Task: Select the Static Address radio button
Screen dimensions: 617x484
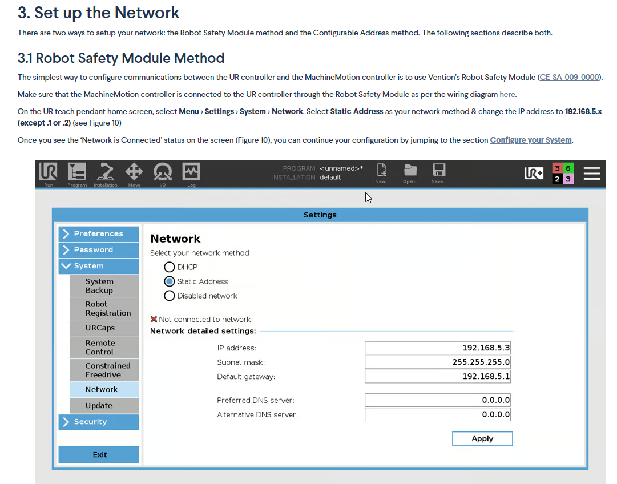Action: coord(169,281)
